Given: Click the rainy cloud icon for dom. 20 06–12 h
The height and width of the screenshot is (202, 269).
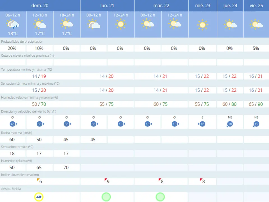Looking at the screenshot, I should [13, 24].
